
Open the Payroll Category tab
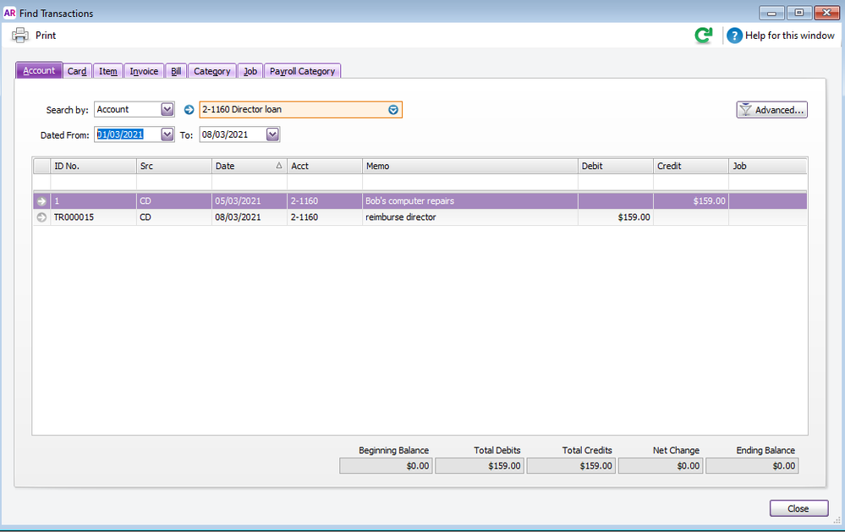pos(302,71)
